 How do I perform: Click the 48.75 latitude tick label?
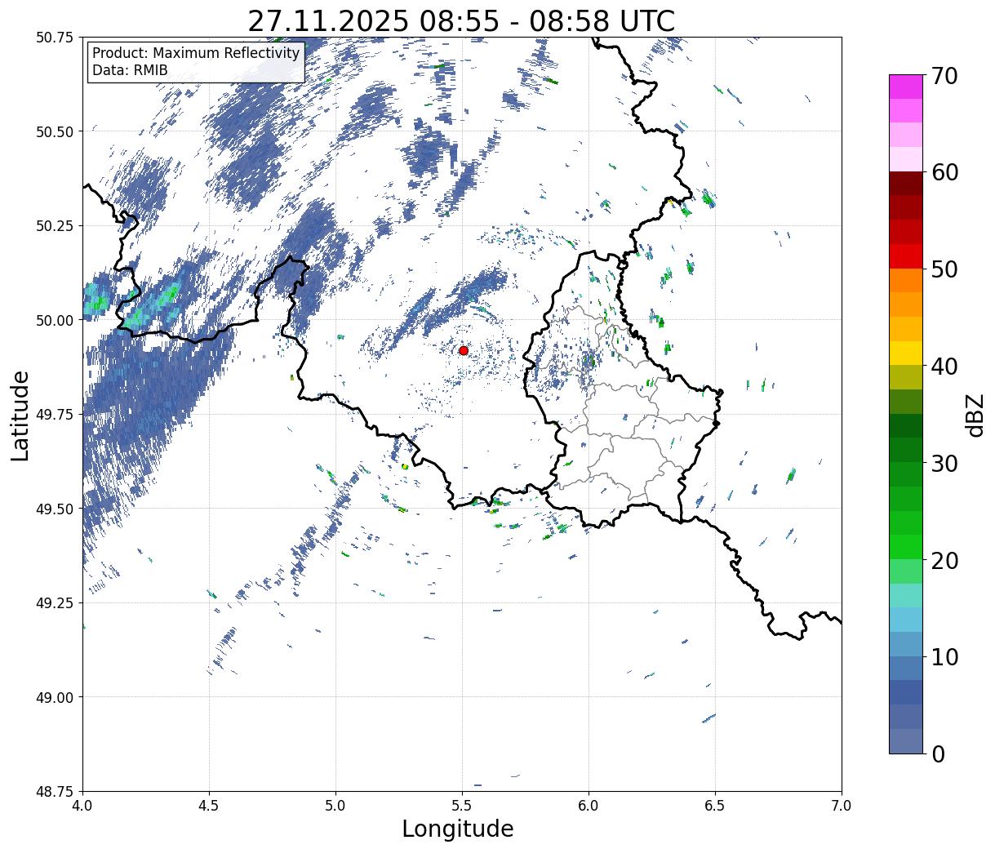56,791
